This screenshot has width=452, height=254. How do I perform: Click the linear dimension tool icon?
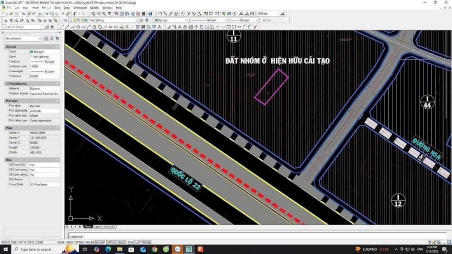pos(160,14)
